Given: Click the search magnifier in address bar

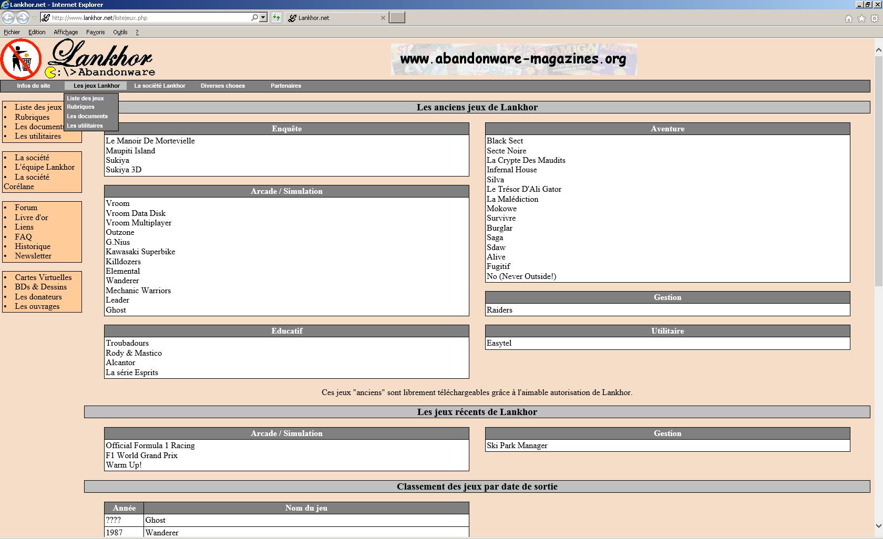Looking at the screenshot, I should tap(254, 17).
